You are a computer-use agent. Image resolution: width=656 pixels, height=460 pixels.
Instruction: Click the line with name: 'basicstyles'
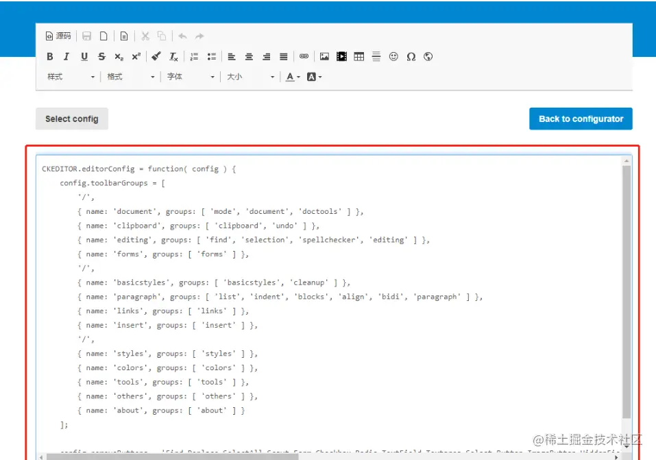coord(214,283)
